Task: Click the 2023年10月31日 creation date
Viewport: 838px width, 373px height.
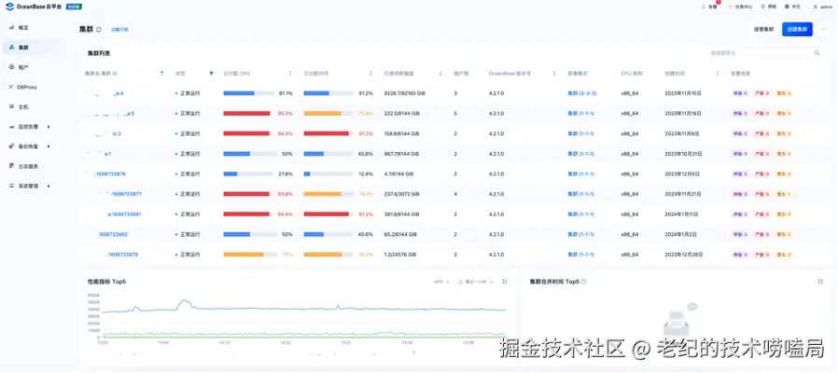Action: [683, 154]
